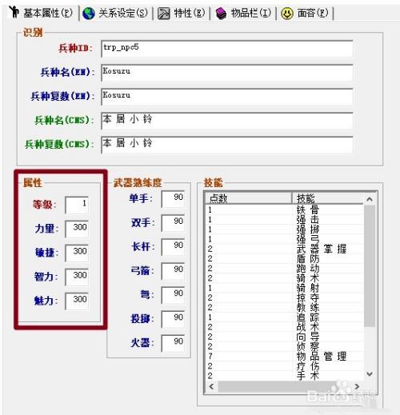Click the skill list scroll down arrow
400x415 pixels.
click(x=370, y=374)
